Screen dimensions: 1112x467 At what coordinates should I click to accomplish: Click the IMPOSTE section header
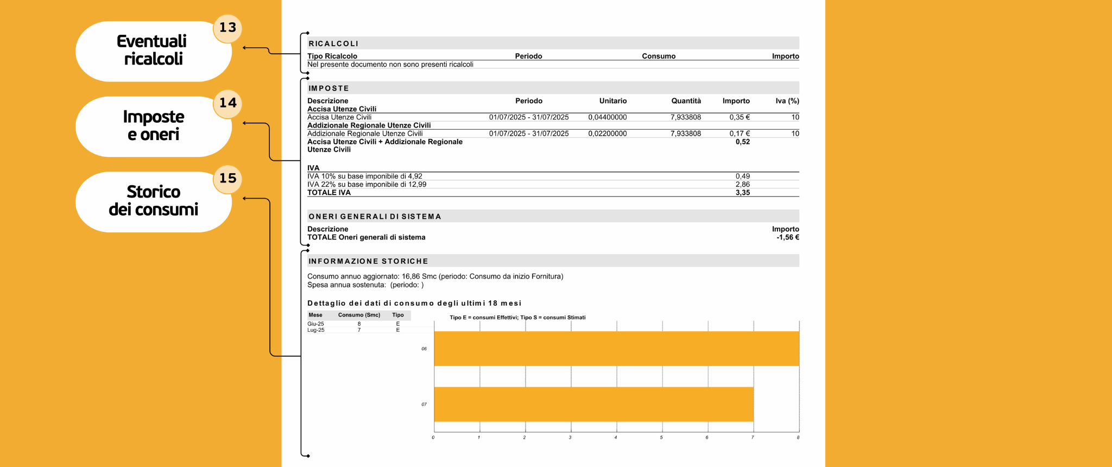click(x=328, y=88)
